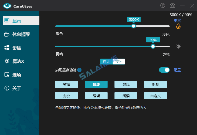Image resolution: width=197 pixels, height=135 pixels.
Task: Disable the 启用昼夜功能 toggle switch
Action: 164,70
